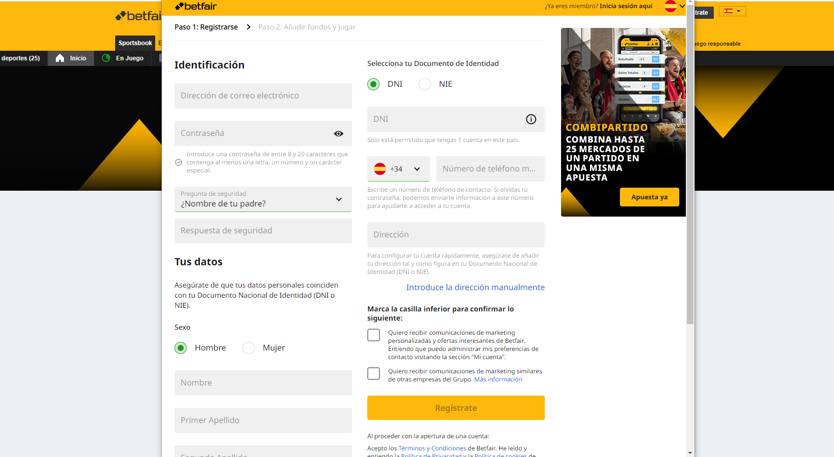Click the Primer Apellido input field
This screenshot has width=834, height=457.
(263, 420)
